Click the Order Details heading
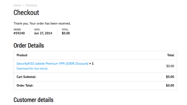This screenshot has width=187, height=105. pyautogui.click(x=29, y=45)
